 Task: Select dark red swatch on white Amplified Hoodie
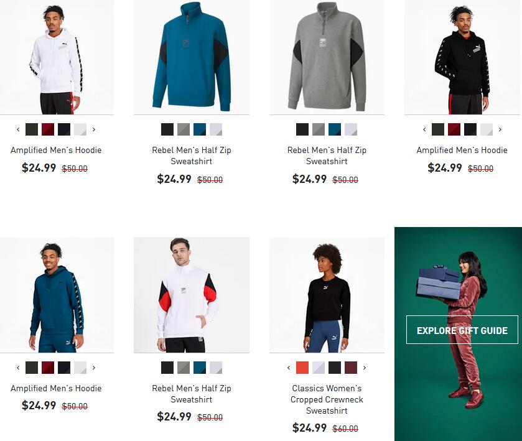tap(48, 129)
